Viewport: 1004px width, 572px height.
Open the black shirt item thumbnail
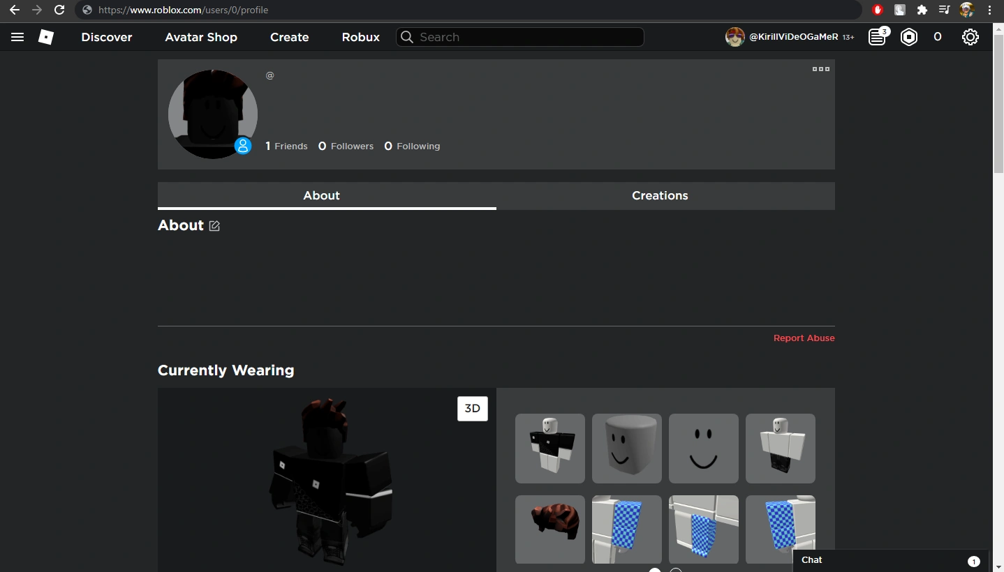550,449
